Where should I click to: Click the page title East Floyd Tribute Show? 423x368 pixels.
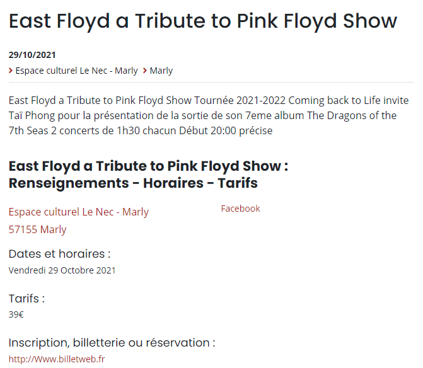click(x=203, y=21)
